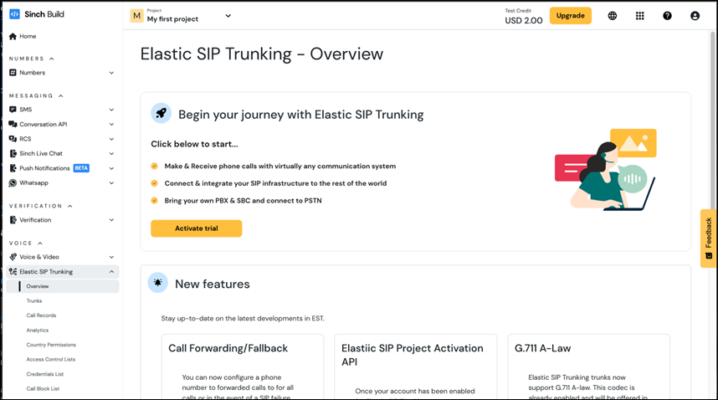Click the Whatsapp icon in sidebar
718x400 pixels.
(x=13, y=182)
